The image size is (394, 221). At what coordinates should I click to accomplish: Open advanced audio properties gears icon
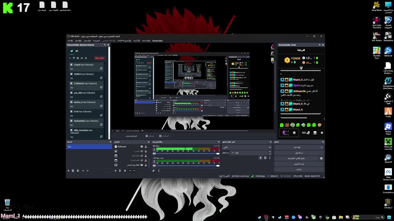154,171
